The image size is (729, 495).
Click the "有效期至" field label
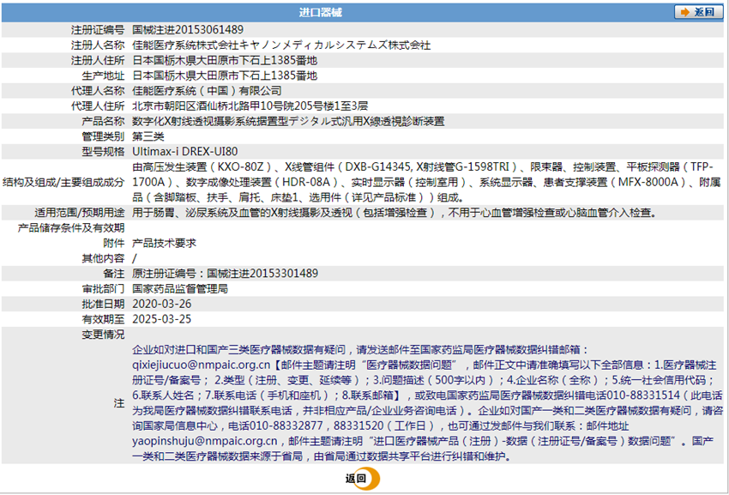point(103,320)
